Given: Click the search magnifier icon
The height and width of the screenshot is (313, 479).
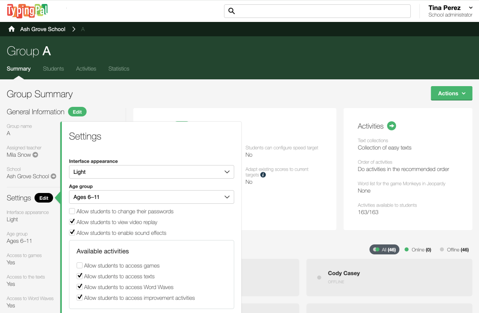Looking at the screenshot, I should tap(232, 11).
